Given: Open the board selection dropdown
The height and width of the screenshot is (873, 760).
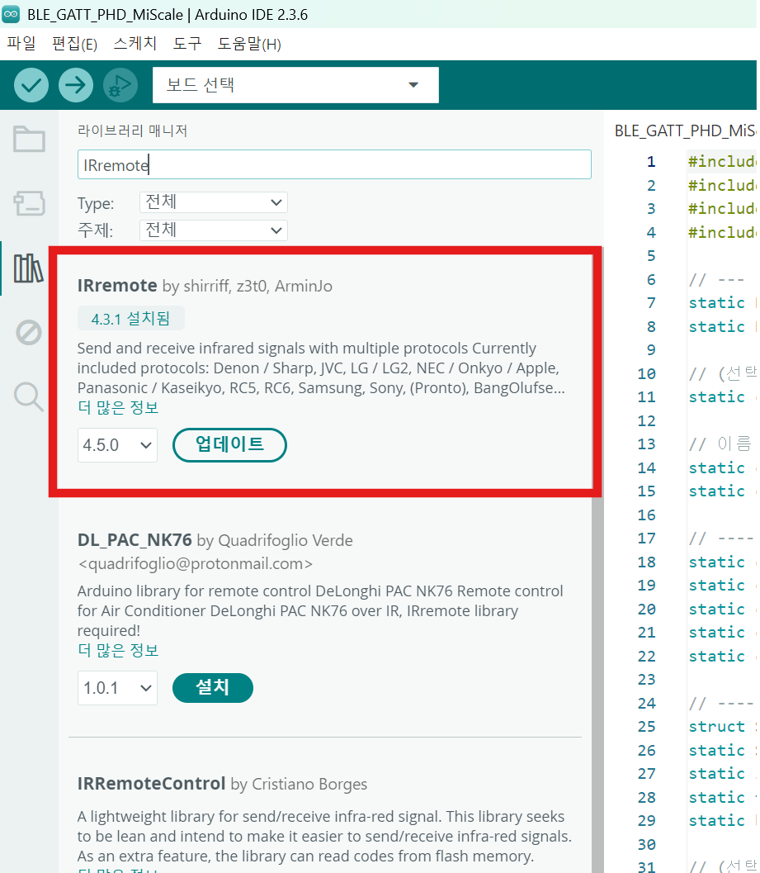Looking at the screenshot, I should 295,85.
